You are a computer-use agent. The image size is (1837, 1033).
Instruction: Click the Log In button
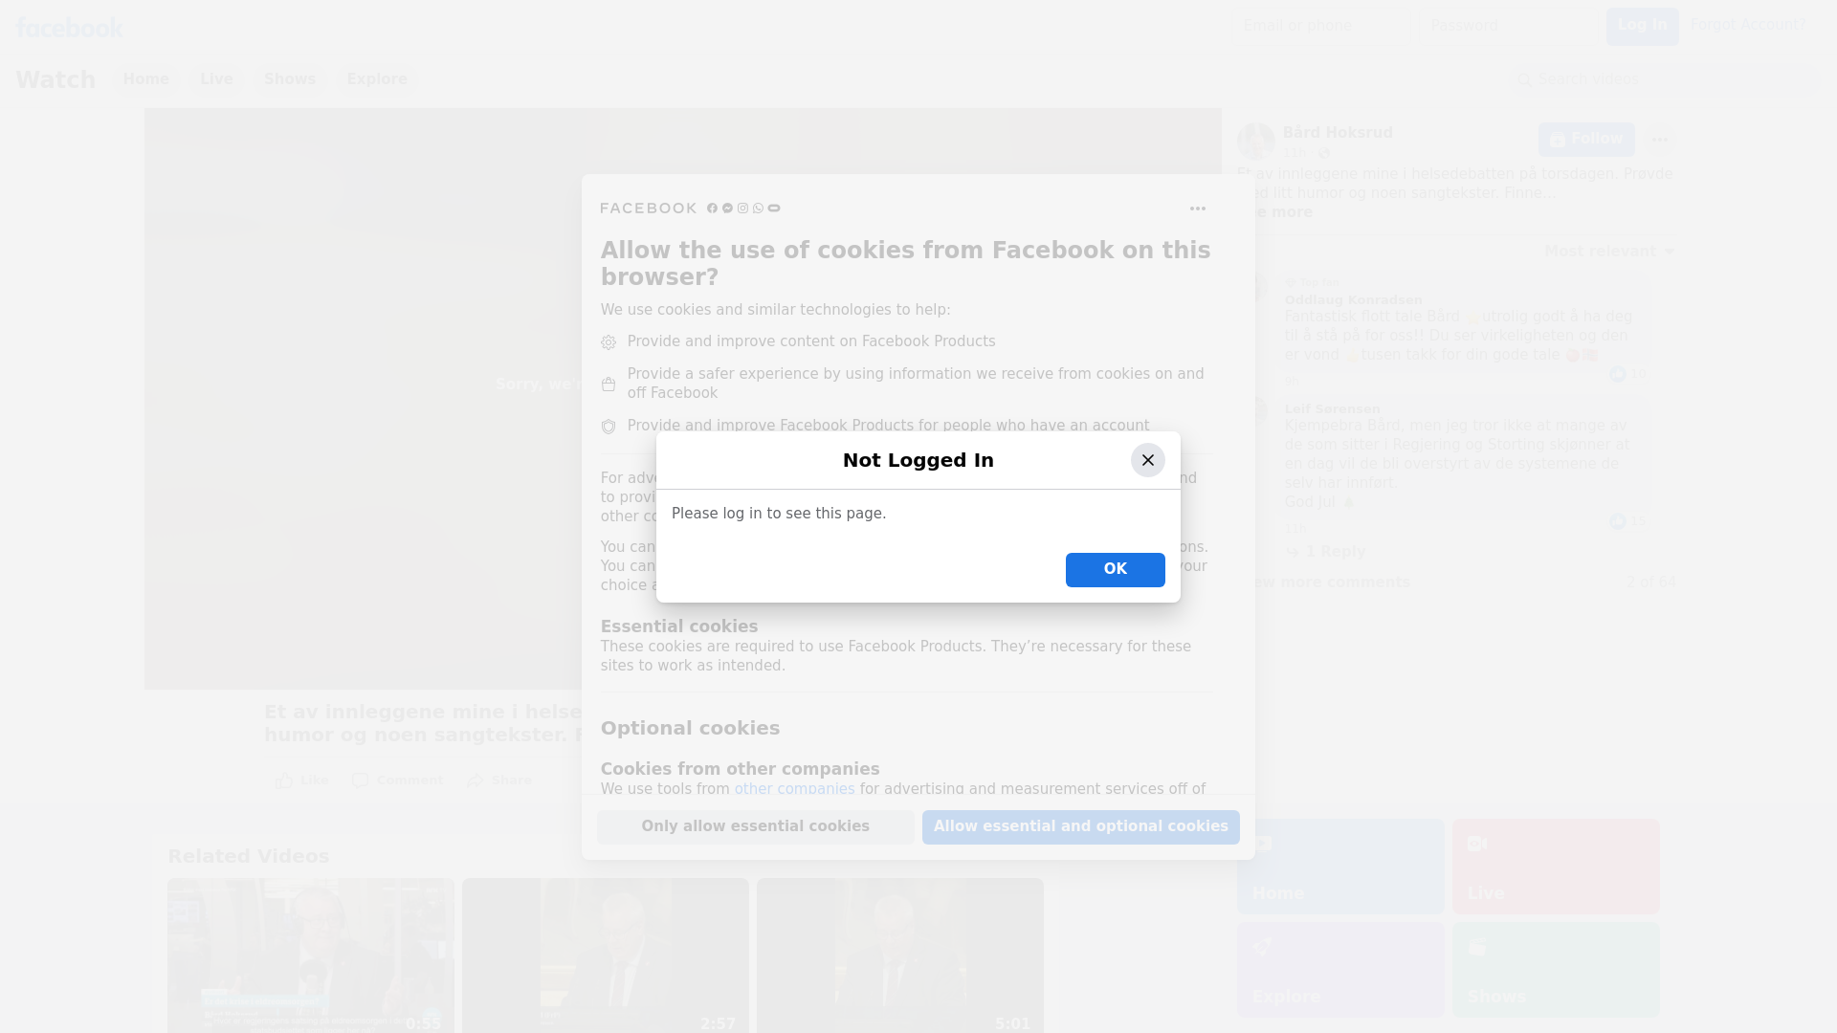pos(1642,26)
